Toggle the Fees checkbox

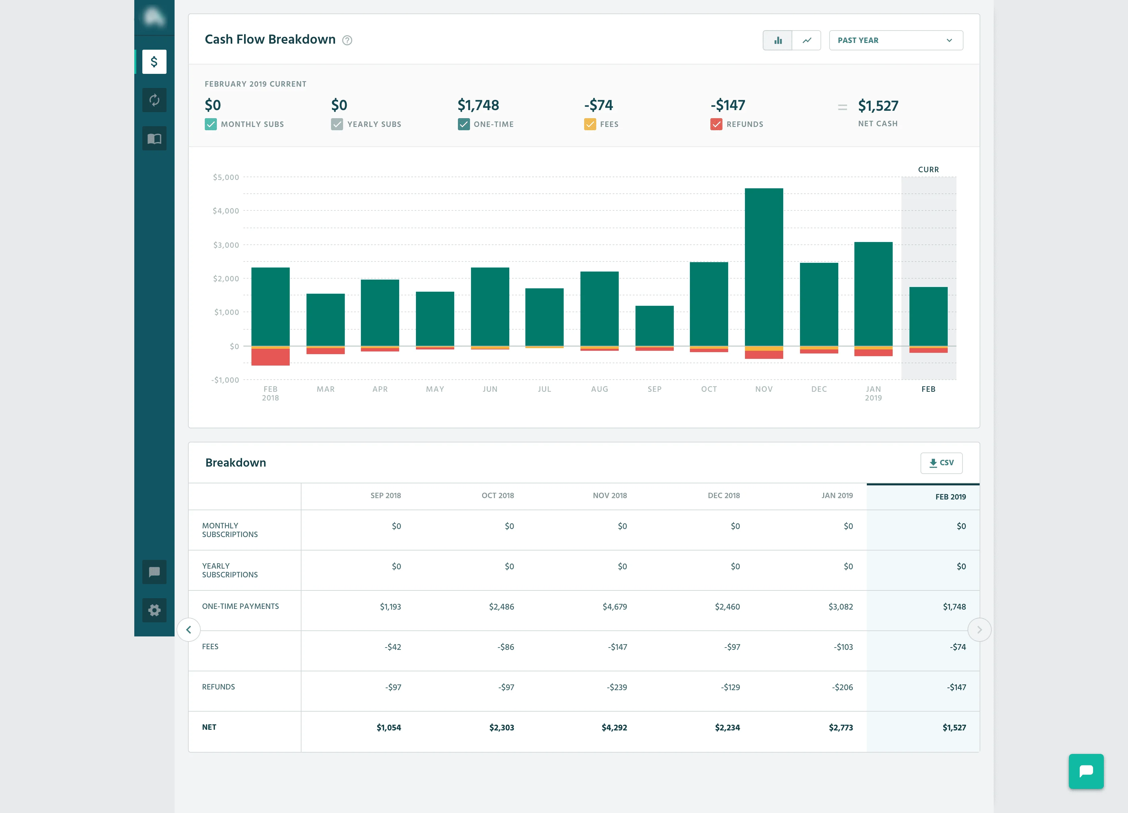click(x=590, y=124)
